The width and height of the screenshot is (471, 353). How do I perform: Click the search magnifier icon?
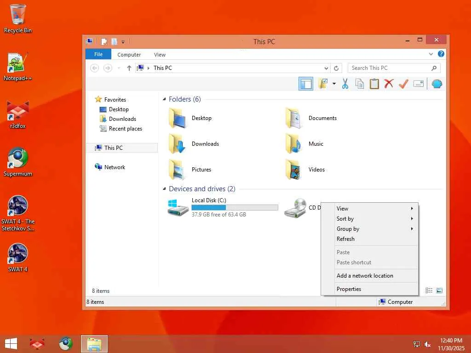[434, 68]
